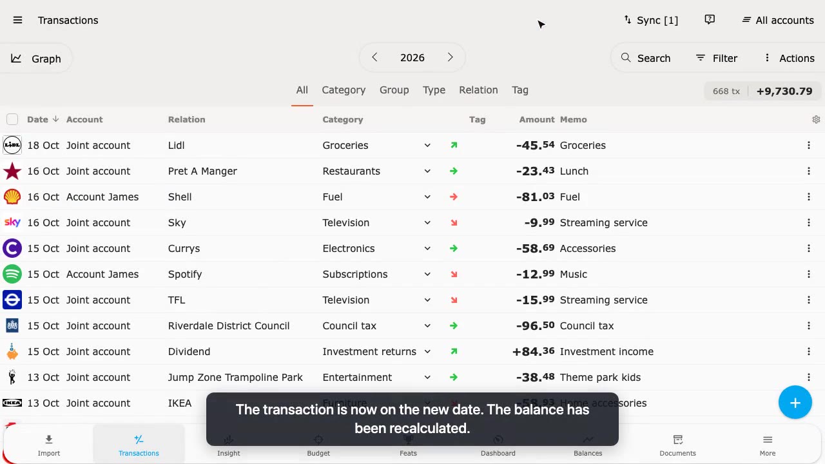Image resolution: width=825 pixels, height=464 pixels.
Task: Click Jump Zone Trampoline Park relation
Action: 235,377
